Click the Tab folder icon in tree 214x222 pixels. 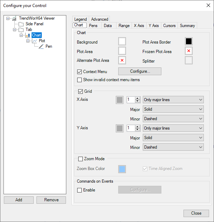click(x=21, y=30)
